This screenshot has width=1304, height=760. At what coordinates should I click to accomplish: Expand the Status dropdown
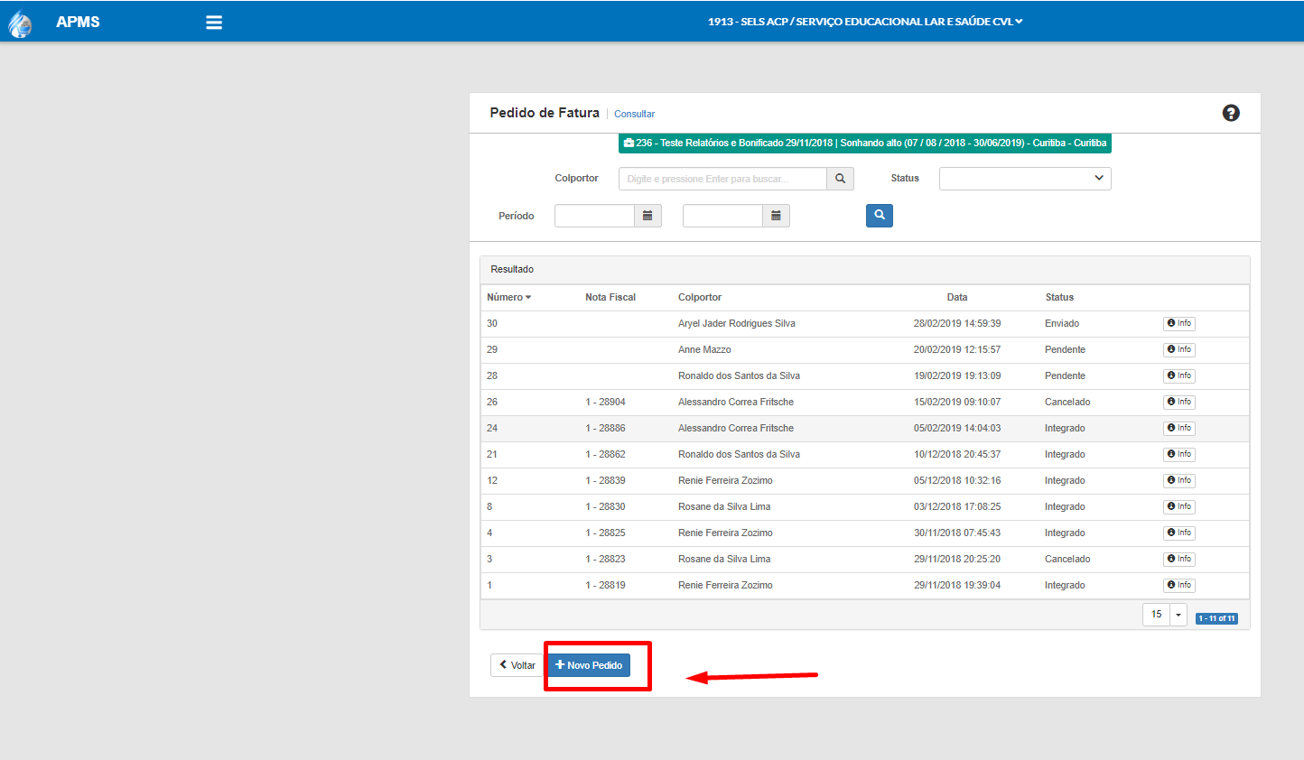[1025, 179]
